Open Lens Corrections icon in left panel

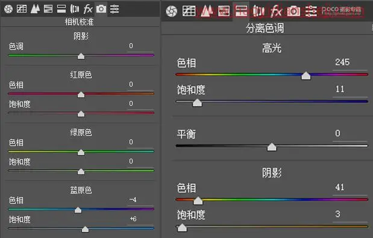coord(75,9)
